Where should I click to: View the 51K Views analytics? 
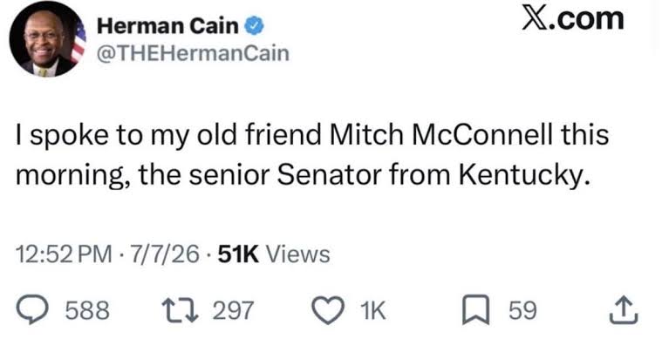pos(274,254)
